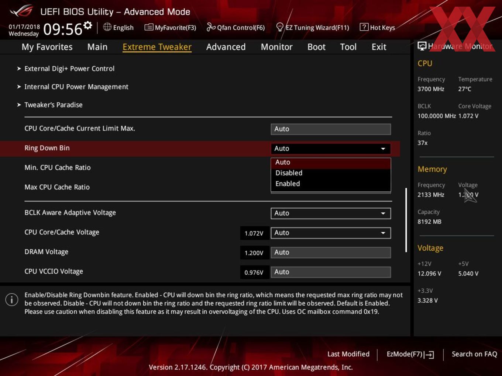Open MyFavorite(F3)
This screenshot has width=502, height=376.
170,27
